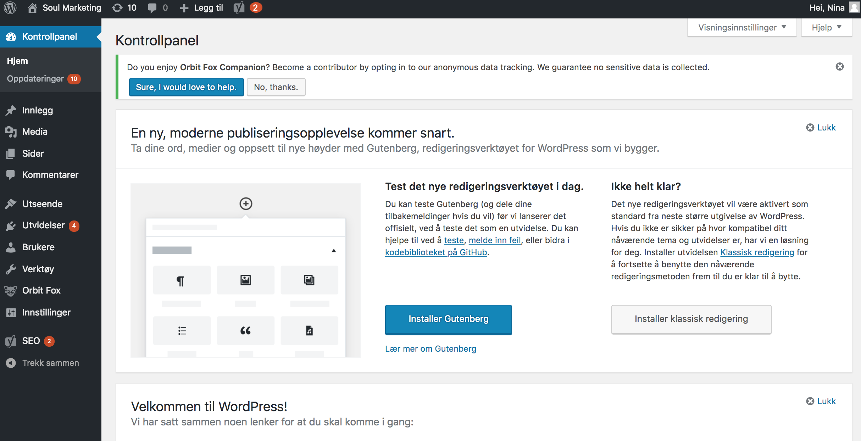
Task: Open Lær mer om Gutenberg link
Action: click(430, 349)
